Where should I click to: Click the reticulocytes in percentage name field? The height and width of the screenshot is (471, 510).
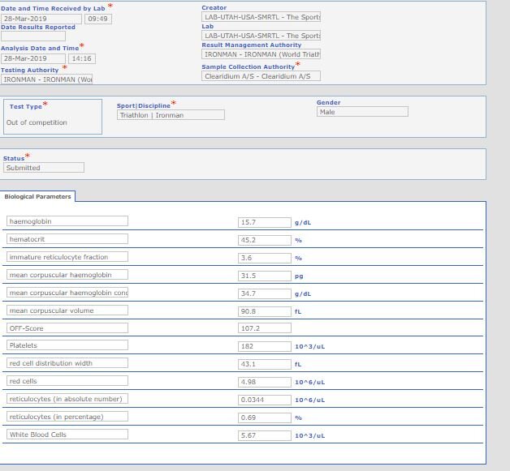tap(67, 417)
